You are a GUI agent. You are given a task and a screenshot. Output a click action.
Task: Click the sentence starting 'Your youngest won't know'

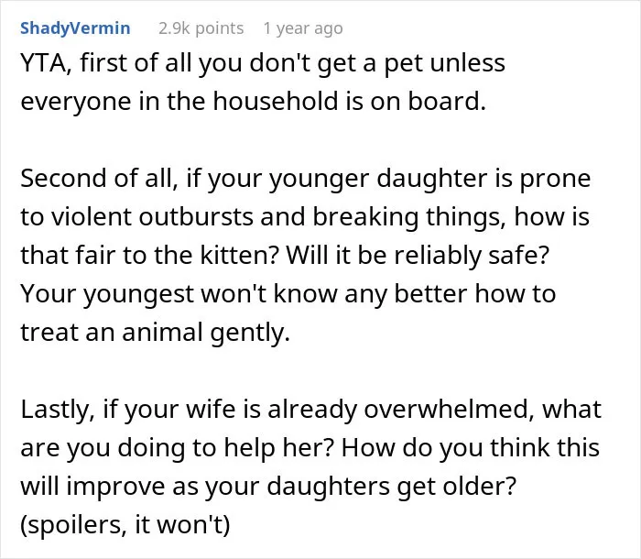pyautogui.click(x=288, y=313)
